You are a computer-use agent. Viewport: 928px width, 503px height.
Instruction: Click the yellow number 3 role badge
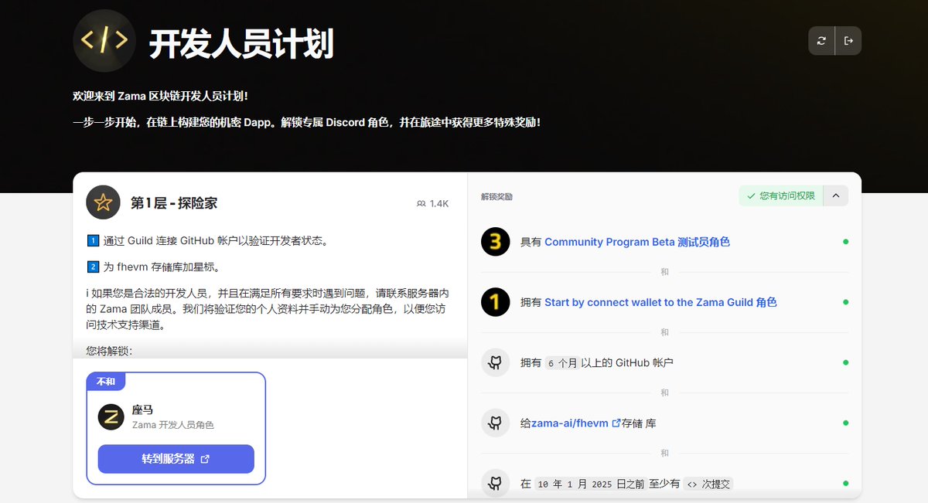(495, 242)
